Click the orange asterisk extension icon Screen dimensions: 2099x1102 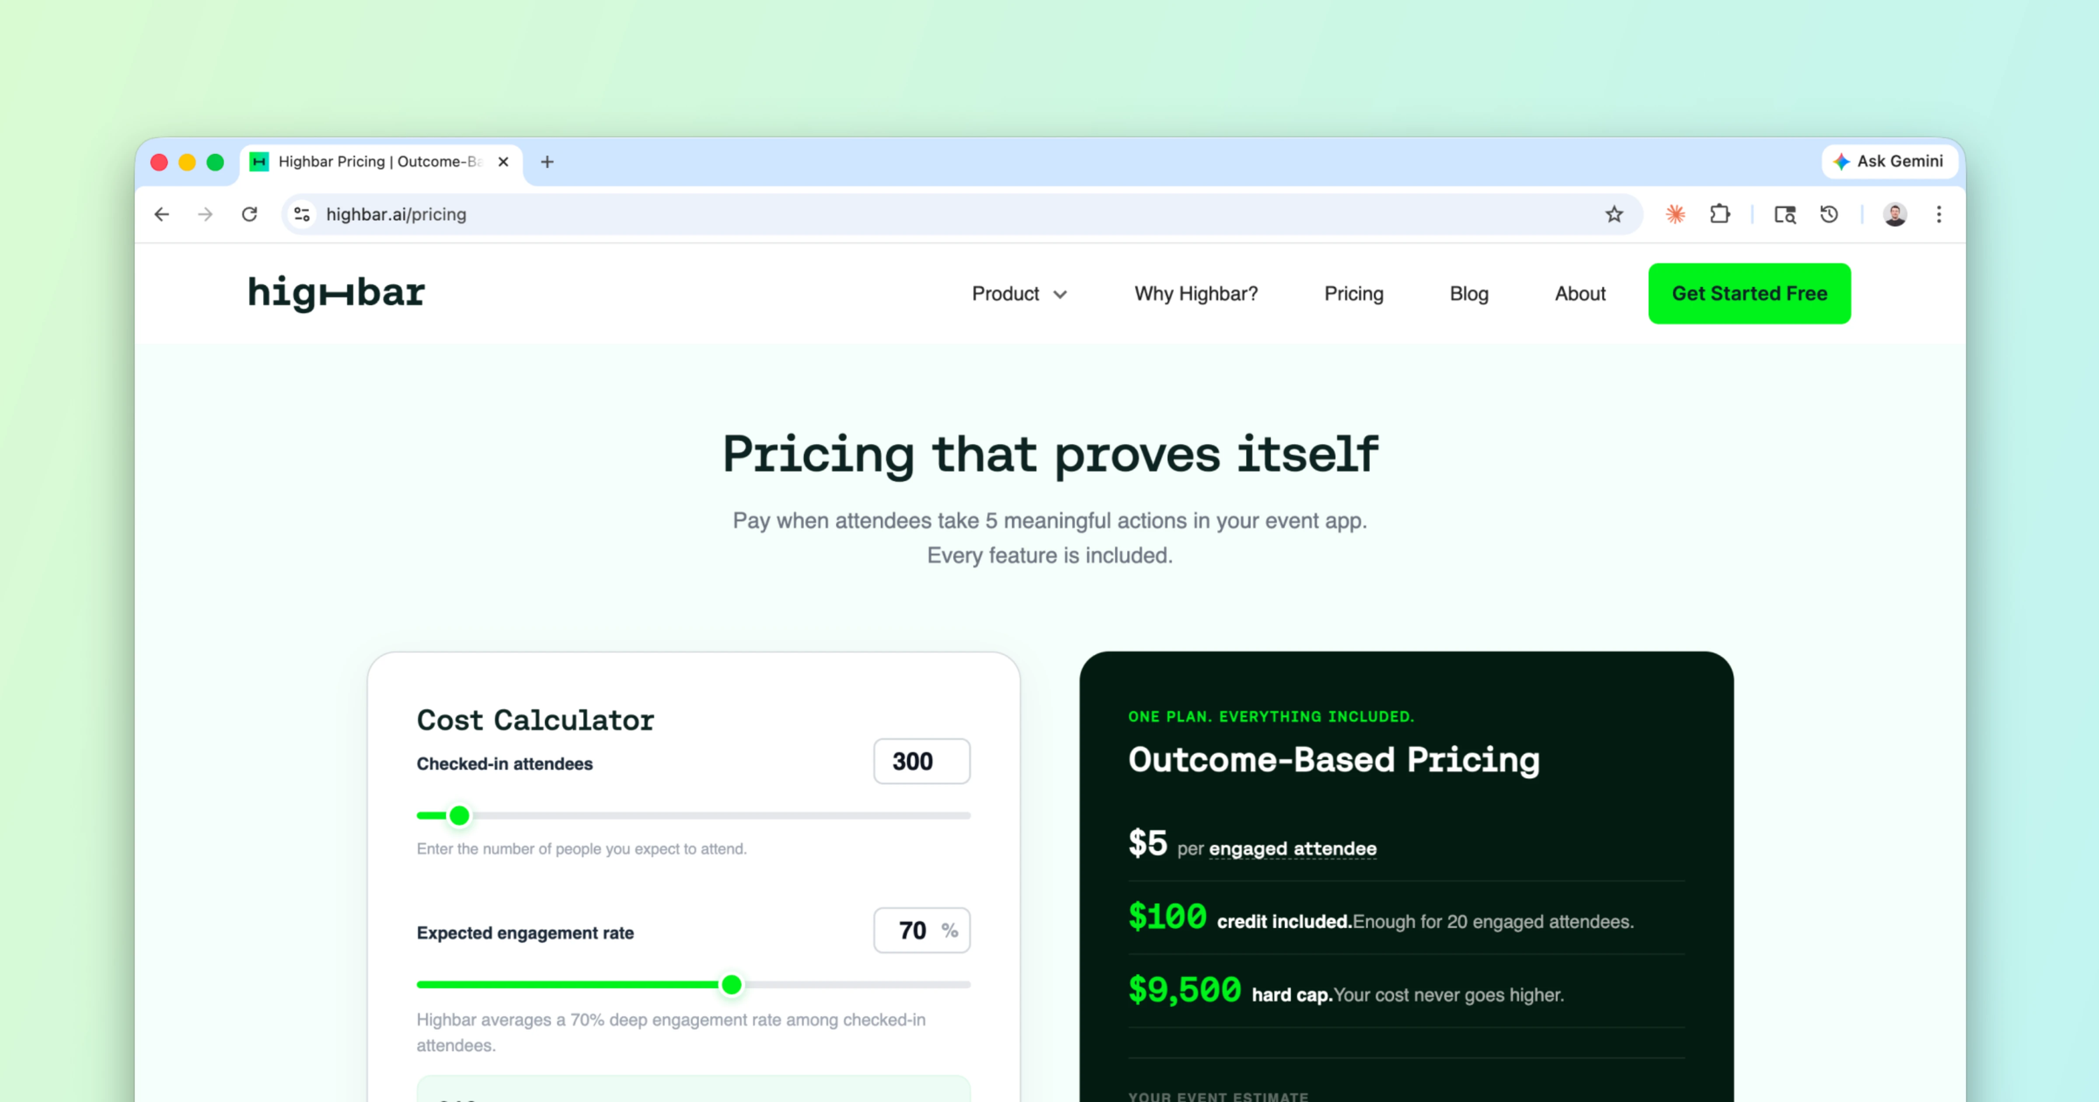(1675, 214)
